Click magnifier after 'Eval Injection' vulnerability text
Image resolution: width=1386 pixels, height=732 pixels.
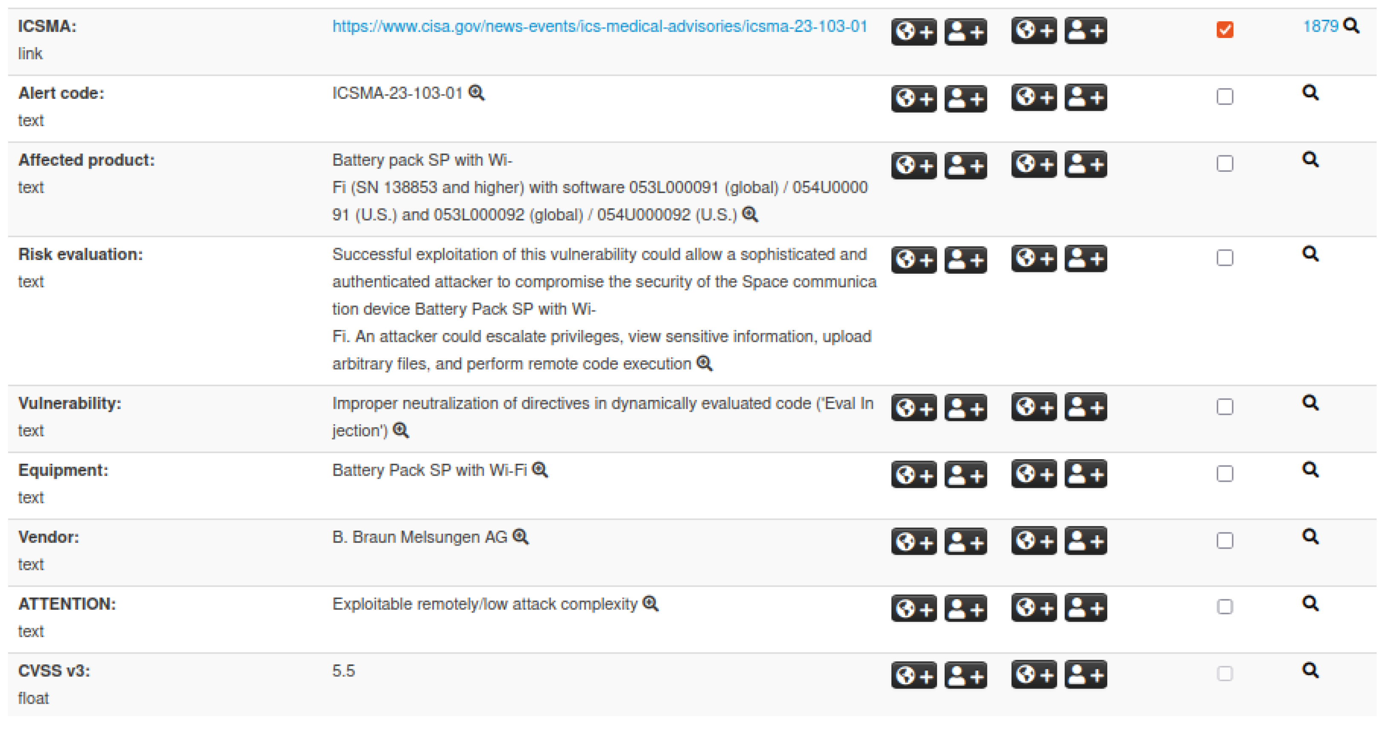coord(400,430)
